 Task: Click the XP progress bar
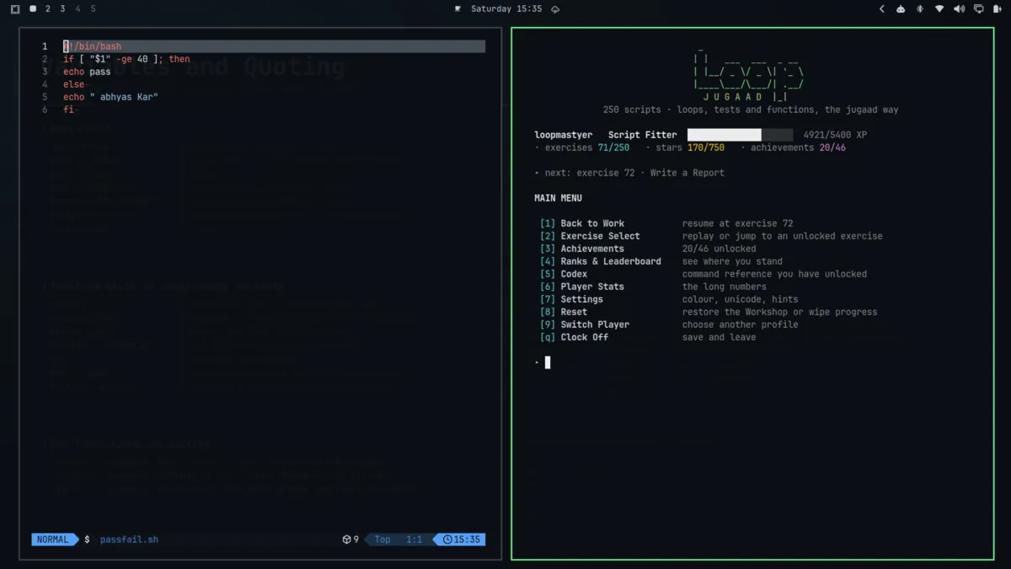point(740,135)
